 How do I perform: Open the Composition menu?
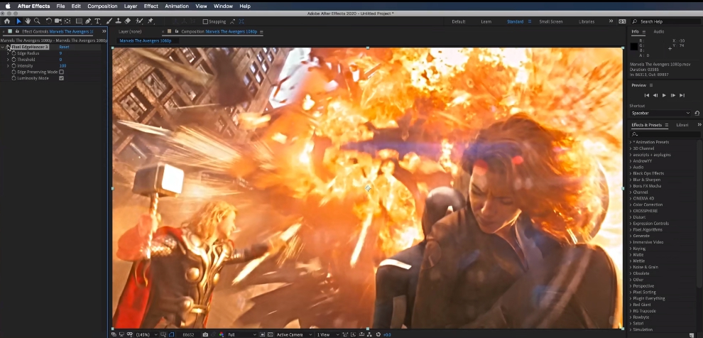[x=102, y=6]
